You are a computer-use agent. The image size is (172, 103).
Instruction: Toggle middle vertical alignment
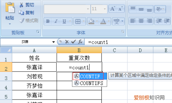tap(141, 9)
